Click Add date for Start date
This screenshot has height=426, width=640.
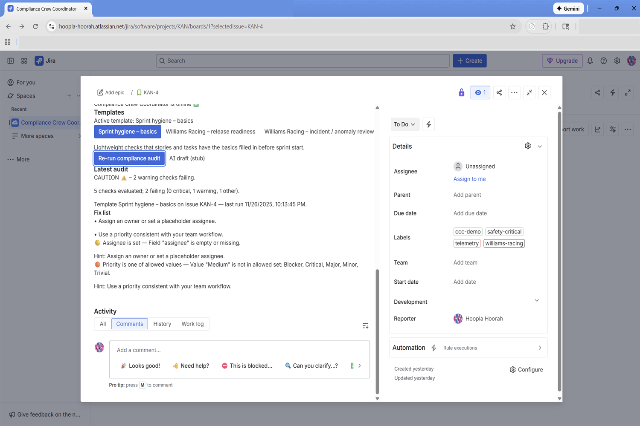(x=465, y=282)
